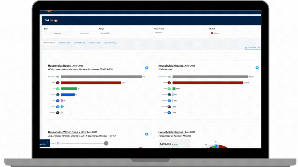The image size is (298, 167).
Task: Click the Set Up panel header
Action: [x=151, y=21]
